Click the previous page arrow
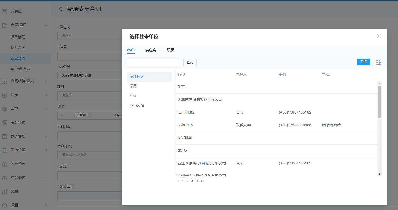 178,181
